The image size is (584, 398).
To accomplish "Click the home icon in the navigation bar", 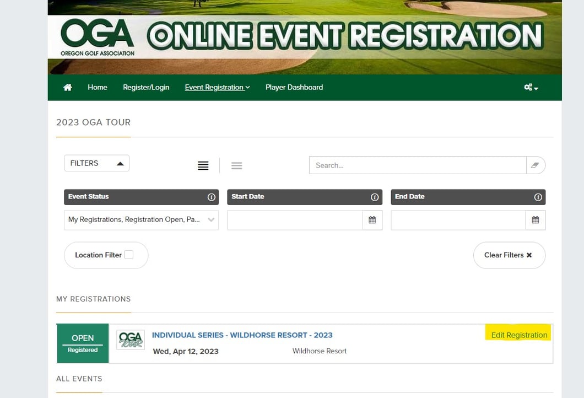I will pyautogui.click(x=67, y=87).
